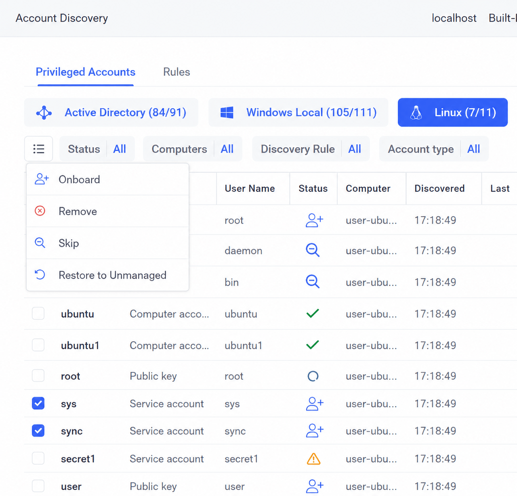Open the Computers filter dropdown
The height and width of the screenshot is (496, 517).
coord(193,149)
